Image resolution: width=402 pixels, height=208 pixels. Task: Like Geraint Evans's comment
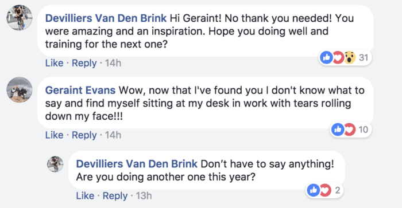click(54, 135)
